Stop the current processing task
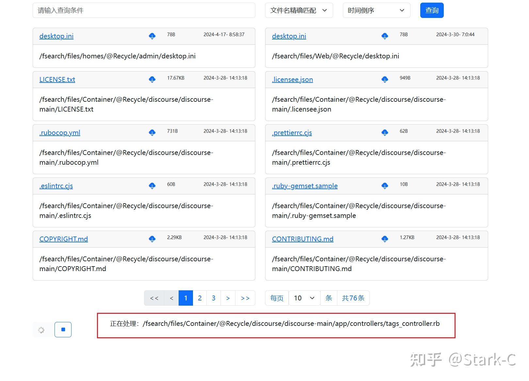 coord(63,329)
